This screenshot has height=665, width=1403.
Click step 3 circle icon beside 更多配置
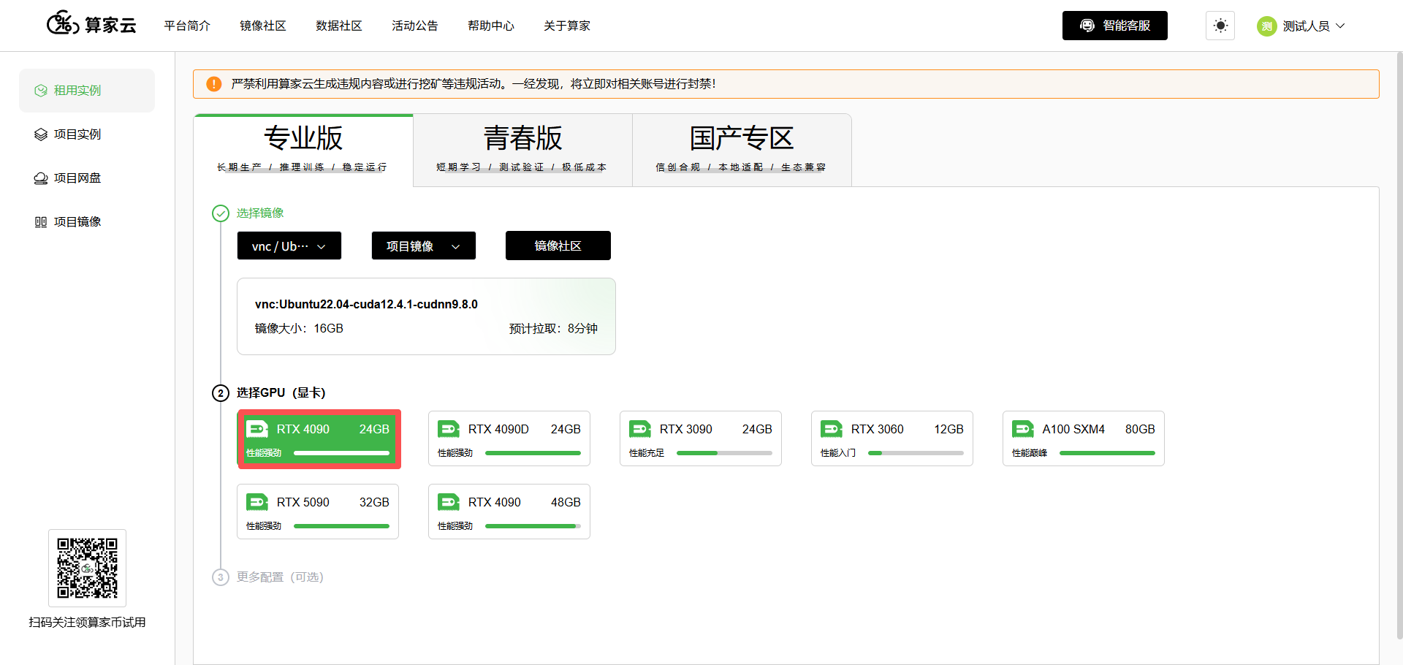click(x=221, y=577)
